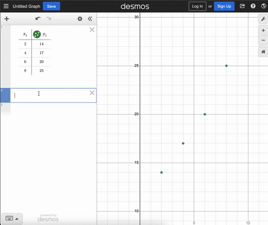Screen dimensions: 268x225
Task: Redo the last action
Action: [49, 18]
